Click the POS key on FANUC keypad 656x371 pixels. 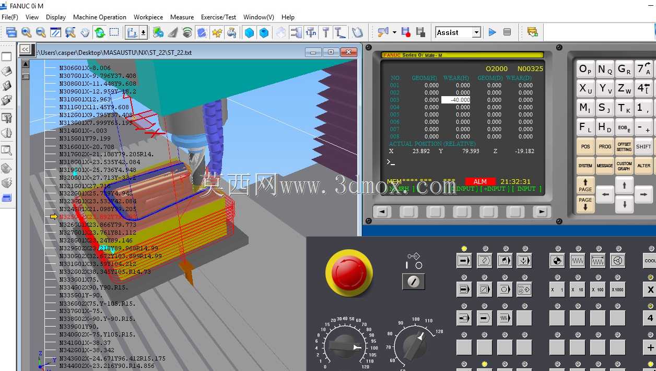[585, 147]
